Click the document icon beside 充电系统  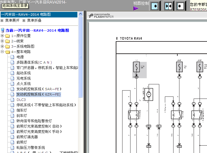(12, 78)
